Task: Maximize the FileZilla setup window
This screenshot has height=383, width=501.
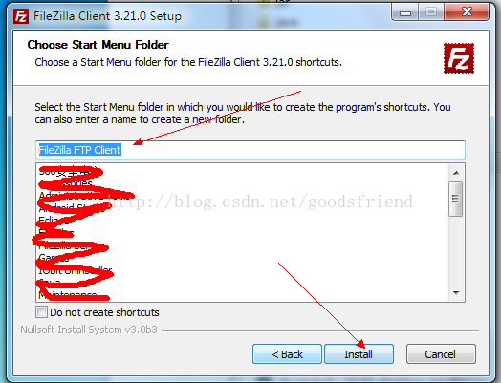Action: click(431, 12)
